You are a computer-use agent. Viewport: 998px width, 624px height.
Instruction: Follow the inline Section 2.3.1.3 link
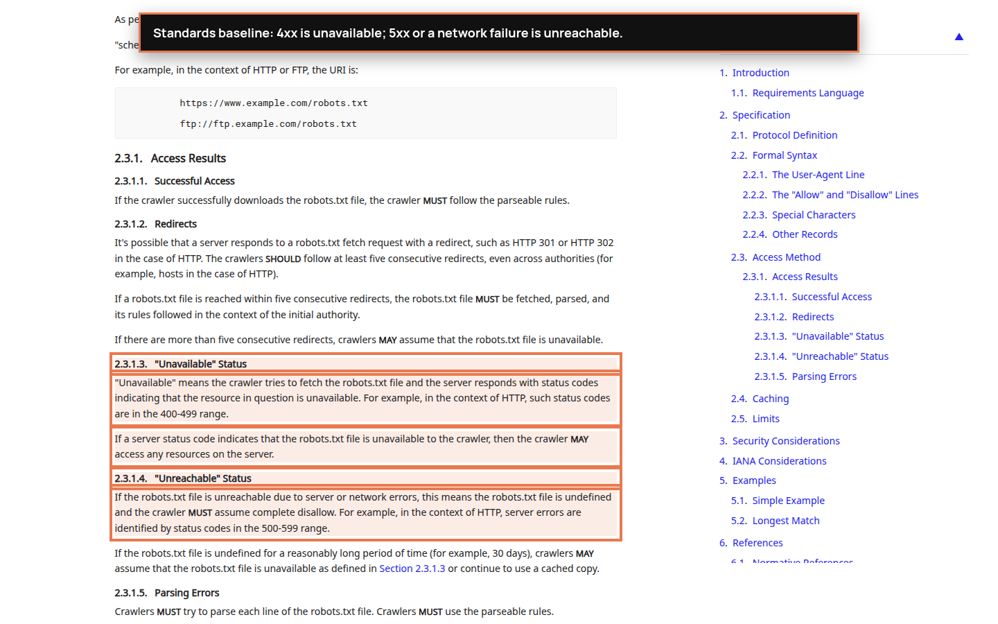coord(412,569)
